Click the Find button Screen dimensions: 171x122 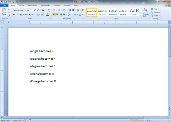(155, 9)
